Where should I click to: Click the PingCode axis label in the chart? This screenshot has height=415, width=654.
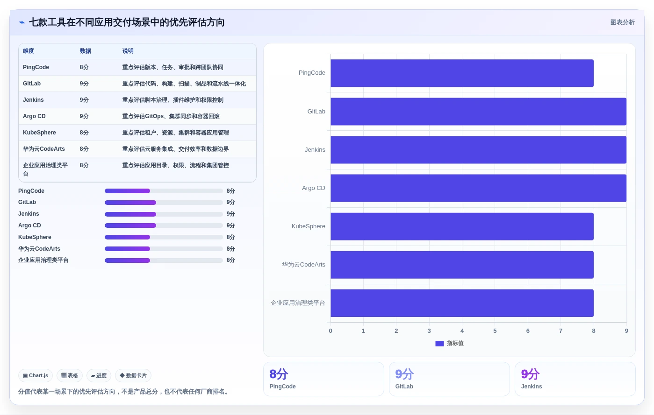click(312, 73)
